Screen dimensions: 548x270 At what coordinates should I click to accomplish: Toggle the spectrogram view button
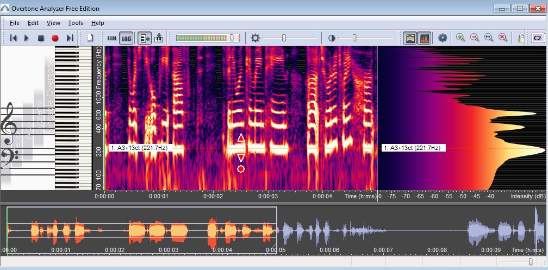409,38
